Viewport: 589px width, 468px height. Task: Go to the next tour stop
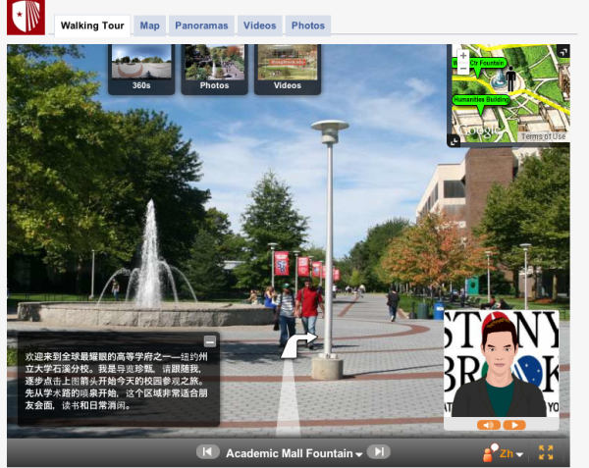point(379,452)
